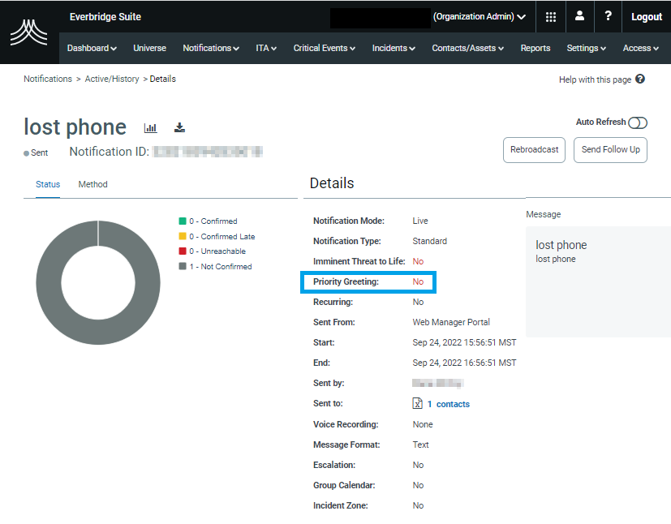Click the 'Voice Recording:' label

pyautogui.click(x=346, y=424)
